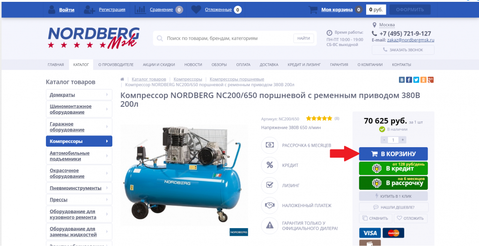Increase quantity with the plus button
This screenshot has height=246, width=479.
tap(403, 140)
